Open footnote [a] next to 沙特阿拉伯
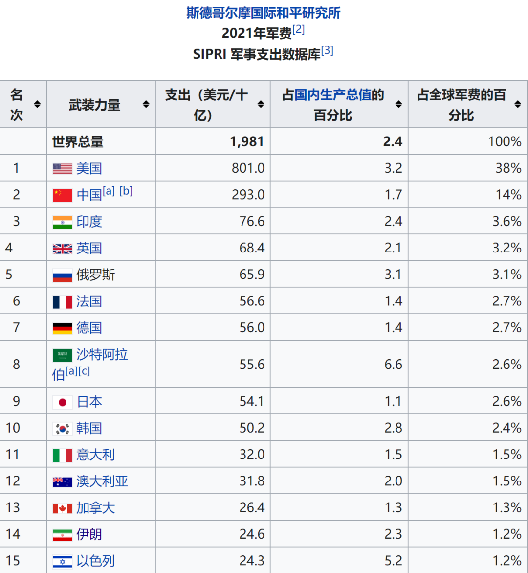528x573 pixels. point(71,371)
